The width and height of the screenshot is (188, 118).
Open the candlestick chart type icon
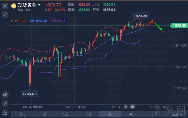(5, 95)
